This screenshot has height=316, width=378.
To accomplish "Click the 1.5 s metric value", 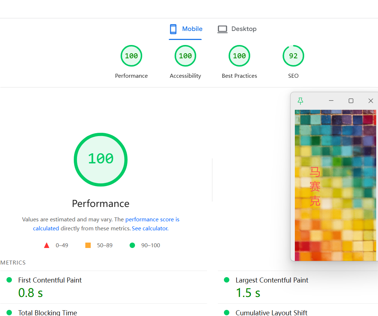I will click(248, 293).
